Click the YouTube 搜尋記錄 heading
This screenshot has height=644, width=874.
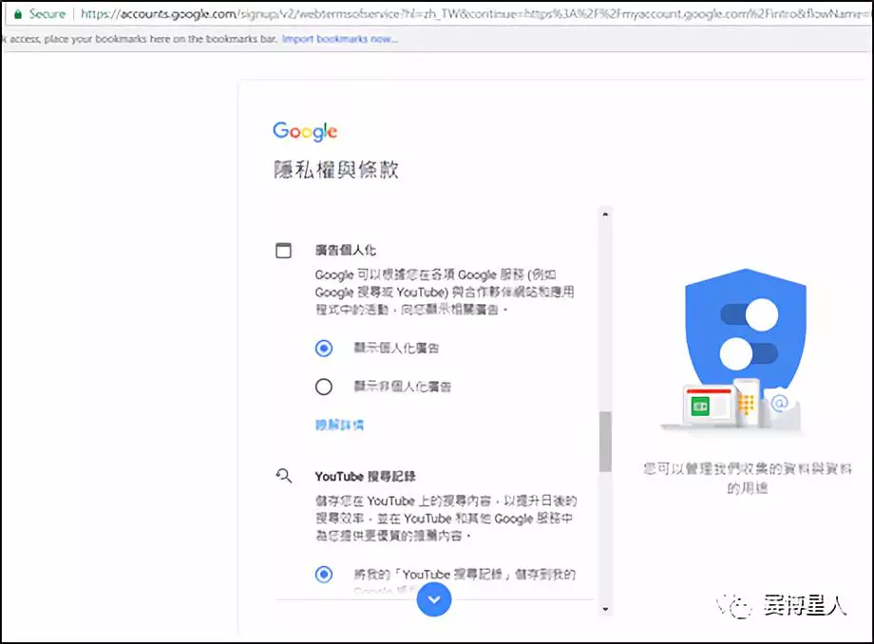pos(365,476)
